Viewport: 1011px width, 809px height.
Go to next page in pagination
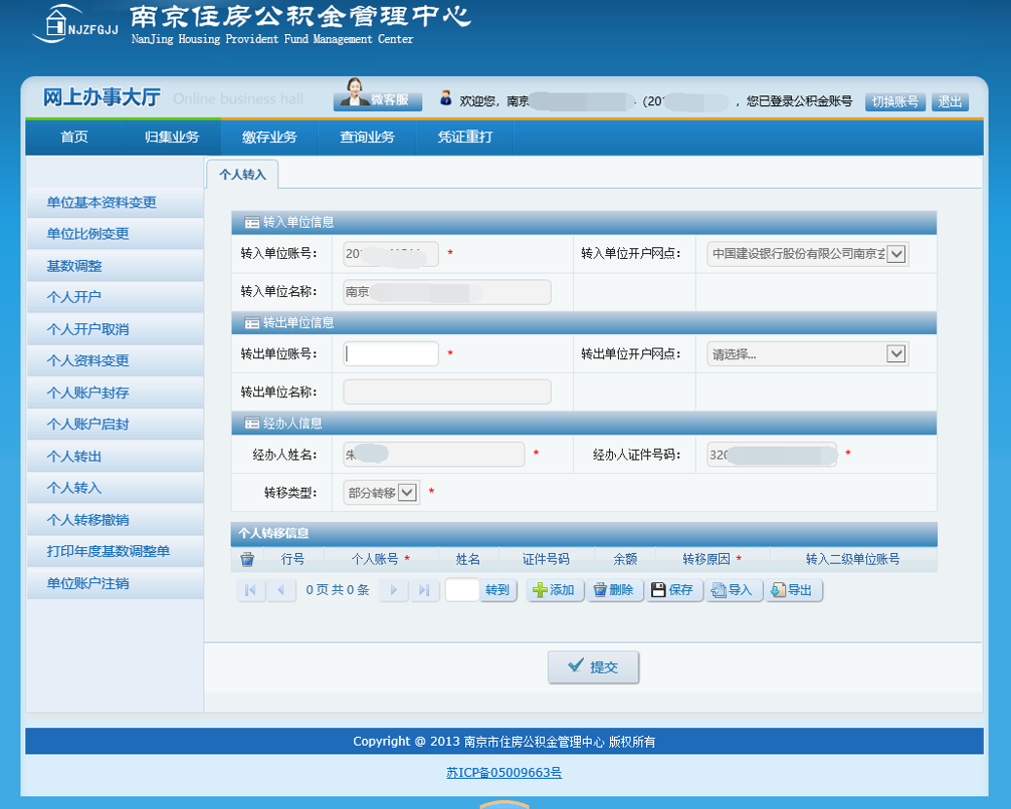393,590
